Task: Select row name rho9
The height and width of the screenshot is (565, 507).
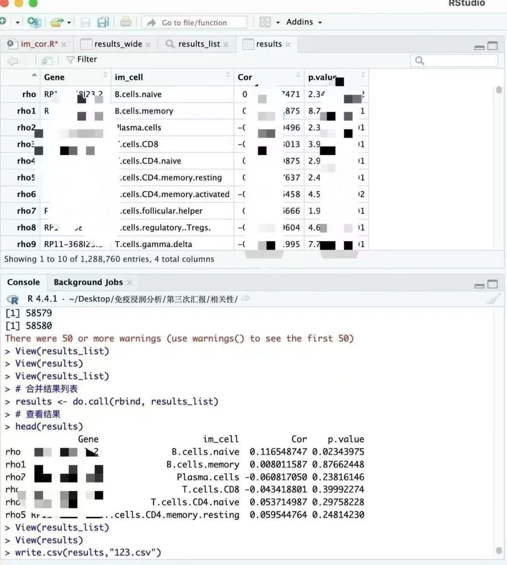Action: 26,244
